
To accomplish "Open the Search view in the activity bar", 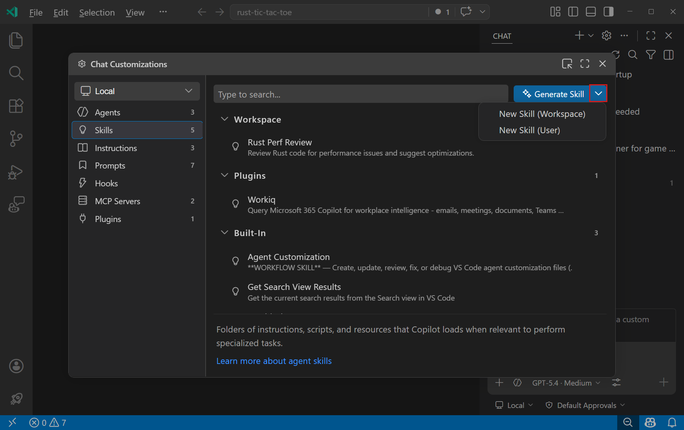I will pyautogui.click(x=16, y=73).
